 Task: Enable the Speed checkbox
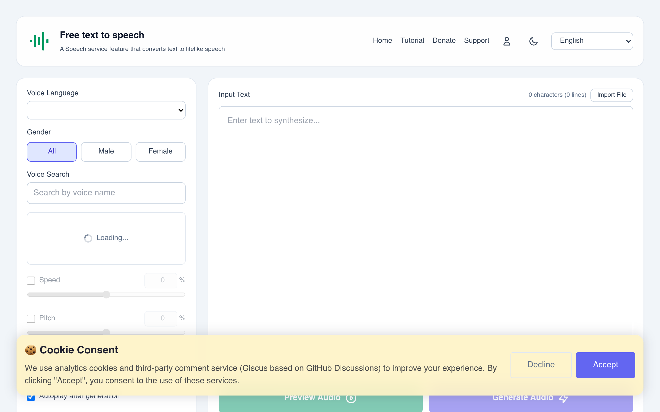(x=31, y=280)
